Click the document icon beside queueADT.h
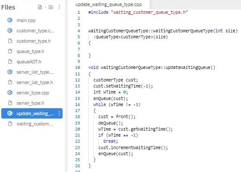The image size is (241, 172). pyautogui.click(x=10, y=62)
